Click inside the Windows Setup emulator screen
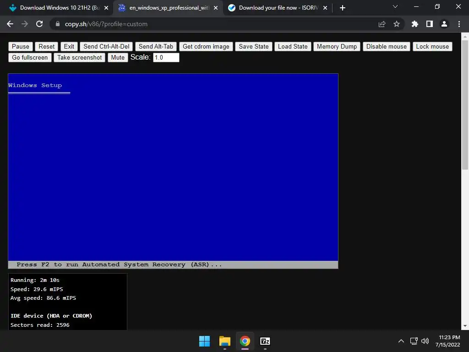The height and width of the screenshot is (352, 469). pyautogui.click(x=173, y=171)
